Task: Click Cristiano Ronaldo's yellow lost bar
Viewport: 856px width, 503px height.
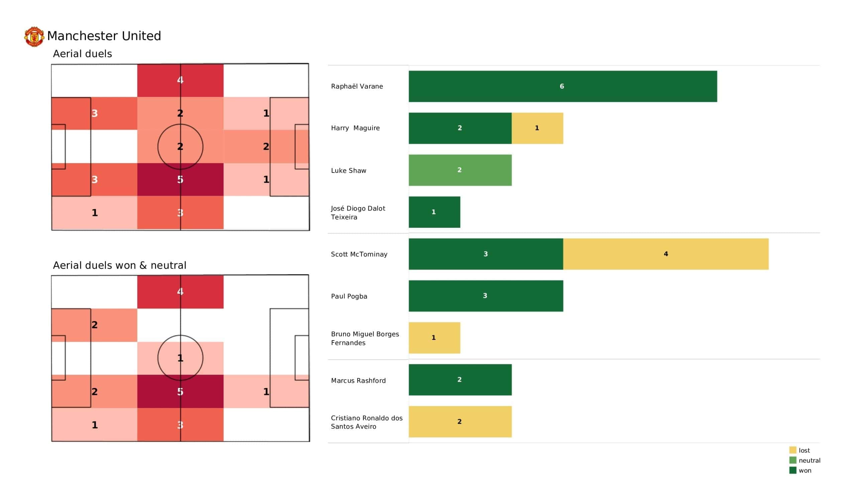Action: (460, 421)
